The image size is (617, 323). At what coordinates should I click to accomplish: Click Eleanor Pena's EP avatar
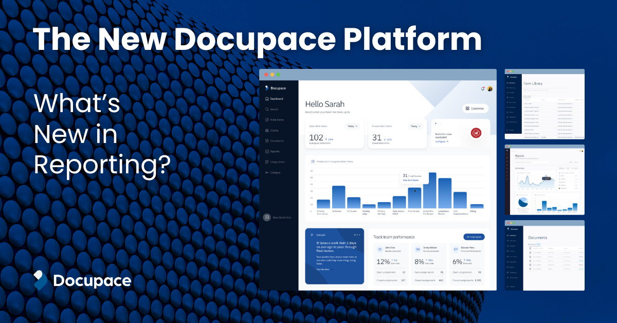[x=456, y=249]
